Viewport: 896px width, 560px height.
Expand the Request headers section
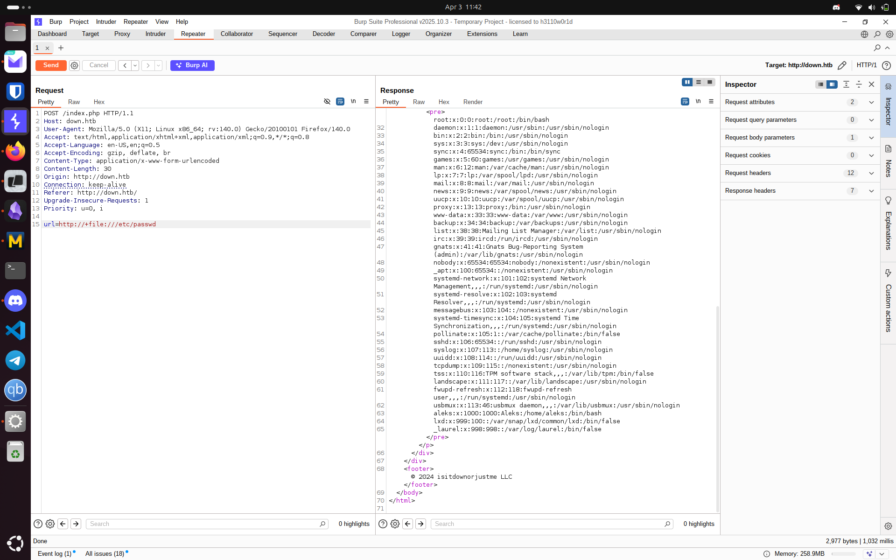[x=871, y=173]
